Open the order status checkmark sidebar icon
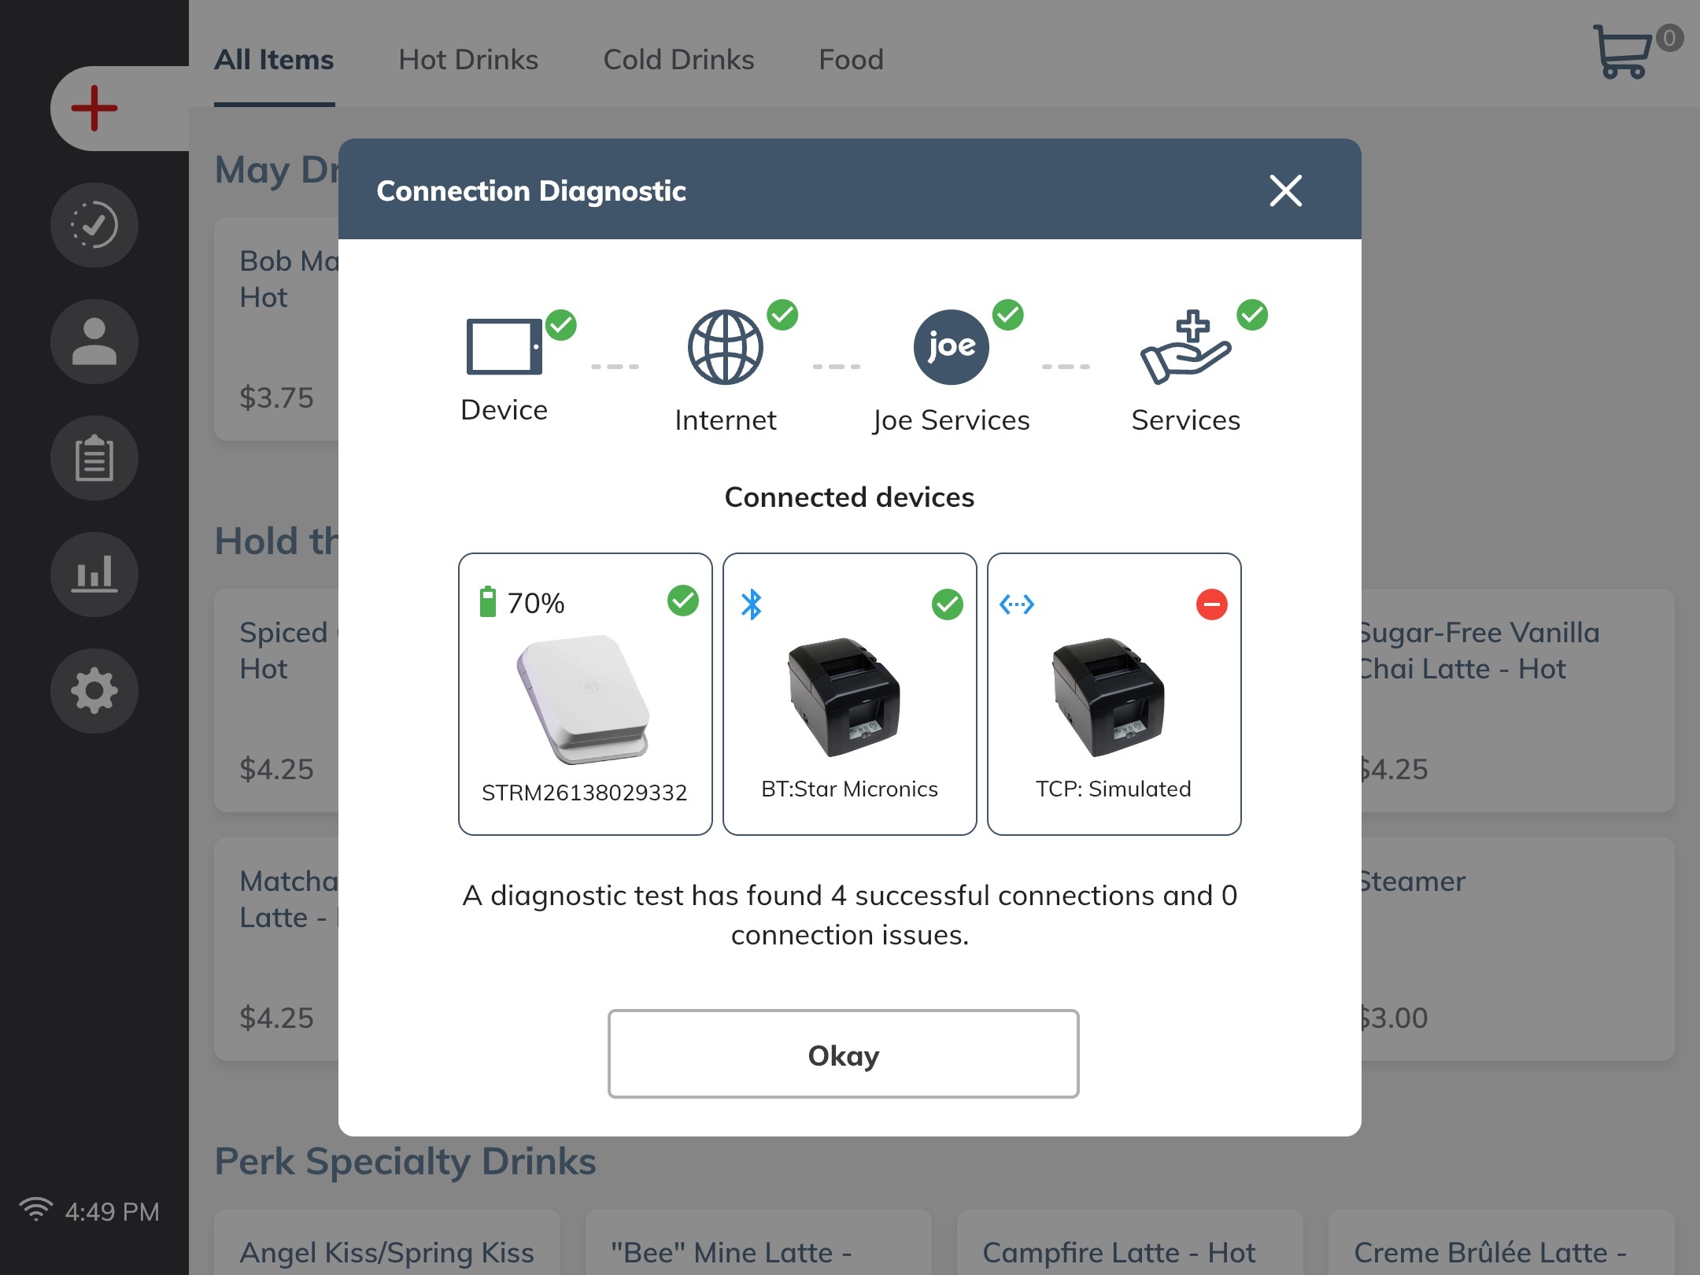This screenshot has width=1700, height=1275. point(94,225)
